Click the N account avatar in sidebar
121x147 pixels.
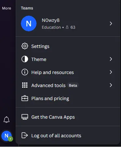[7, 136]
